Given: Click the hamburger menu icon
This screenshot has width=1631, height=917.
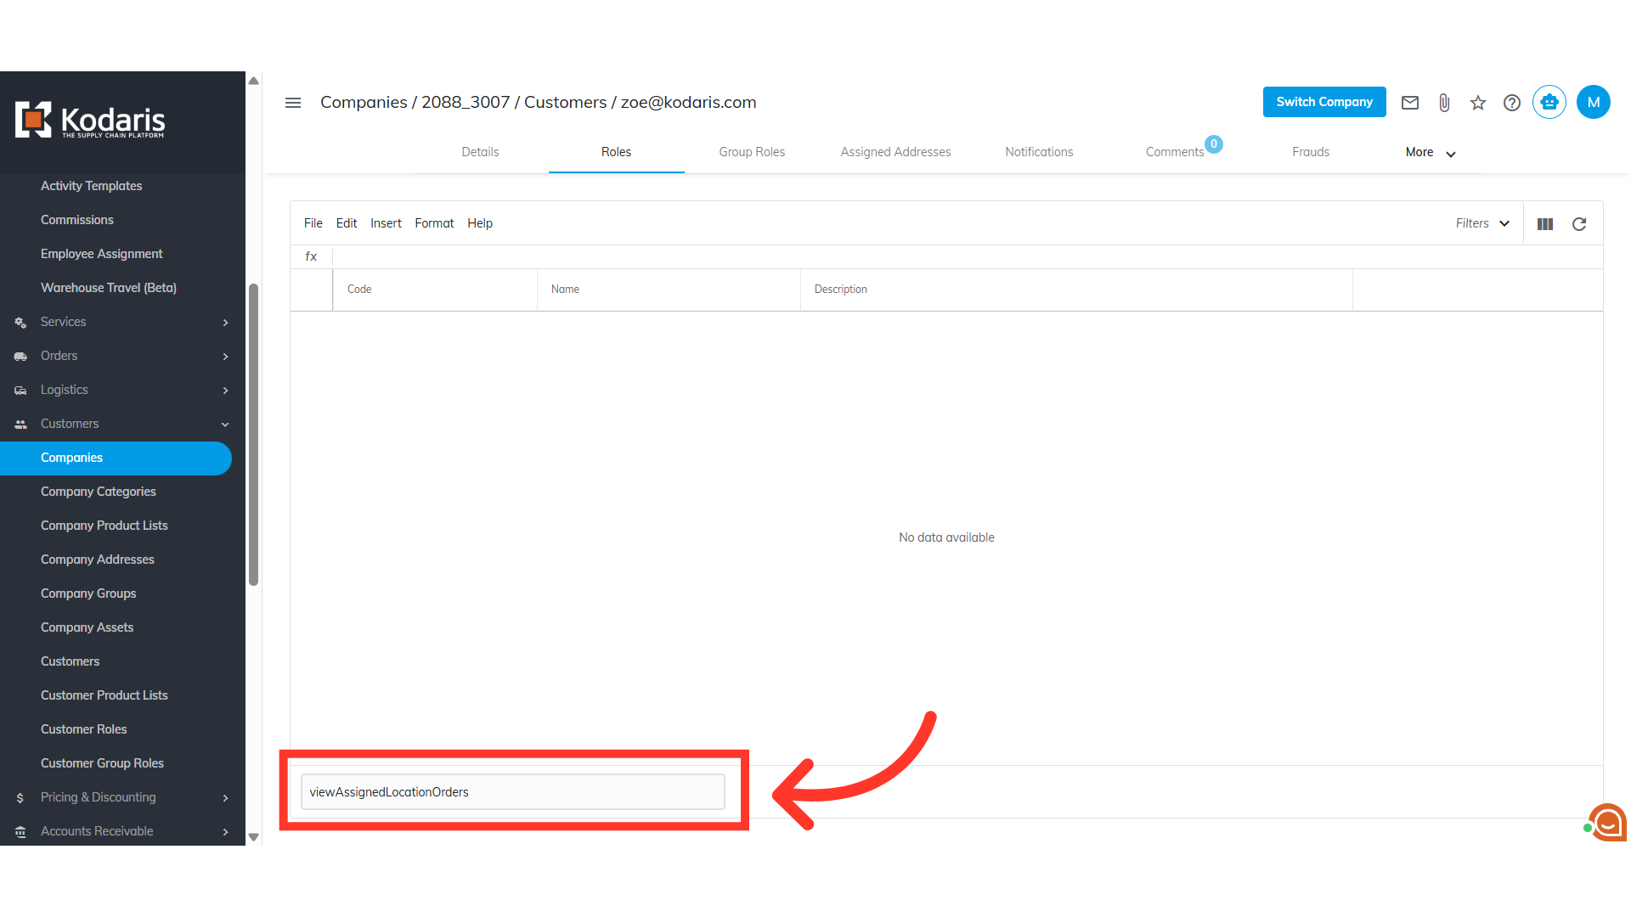Looking at the screenshot, I should coord(293,103).
